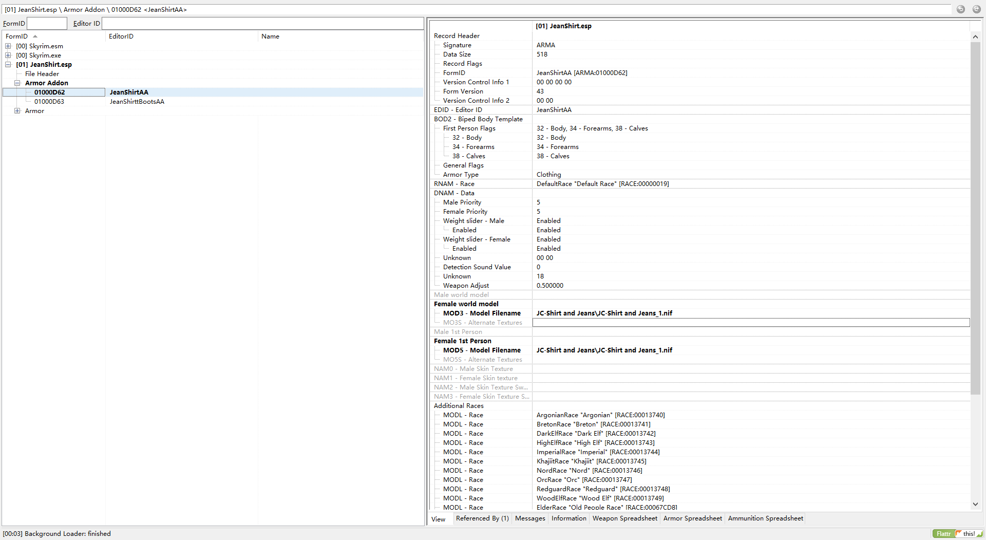Select the File Header node
This screenshot has width=986, height=540.
point(42,74)
